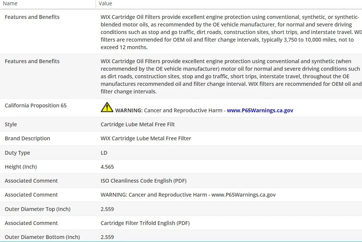
Task: Select the California Proposition 65 label
Action: point(36,105)
